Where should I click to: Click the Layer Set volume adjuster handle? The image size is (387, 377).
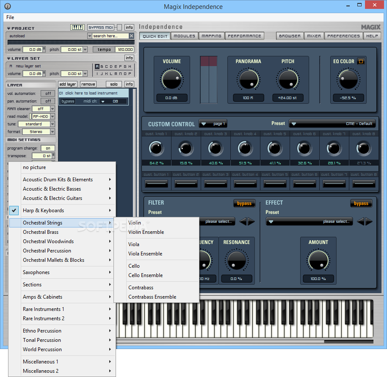(x=44, y=73)
